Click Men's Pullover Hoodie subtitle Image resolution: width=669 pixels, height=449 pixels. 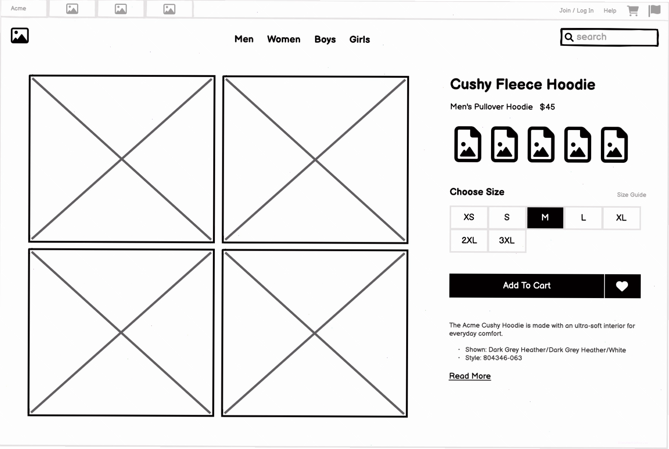491,107
